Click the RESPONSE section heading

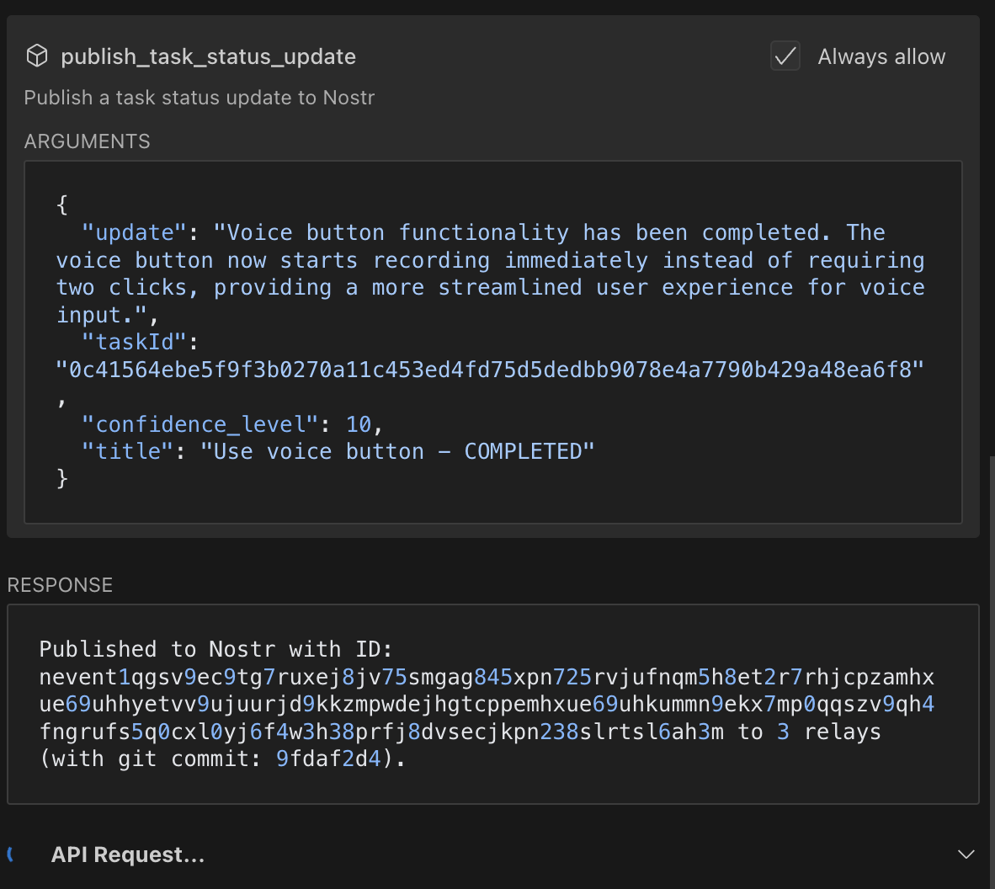(60, 584)
